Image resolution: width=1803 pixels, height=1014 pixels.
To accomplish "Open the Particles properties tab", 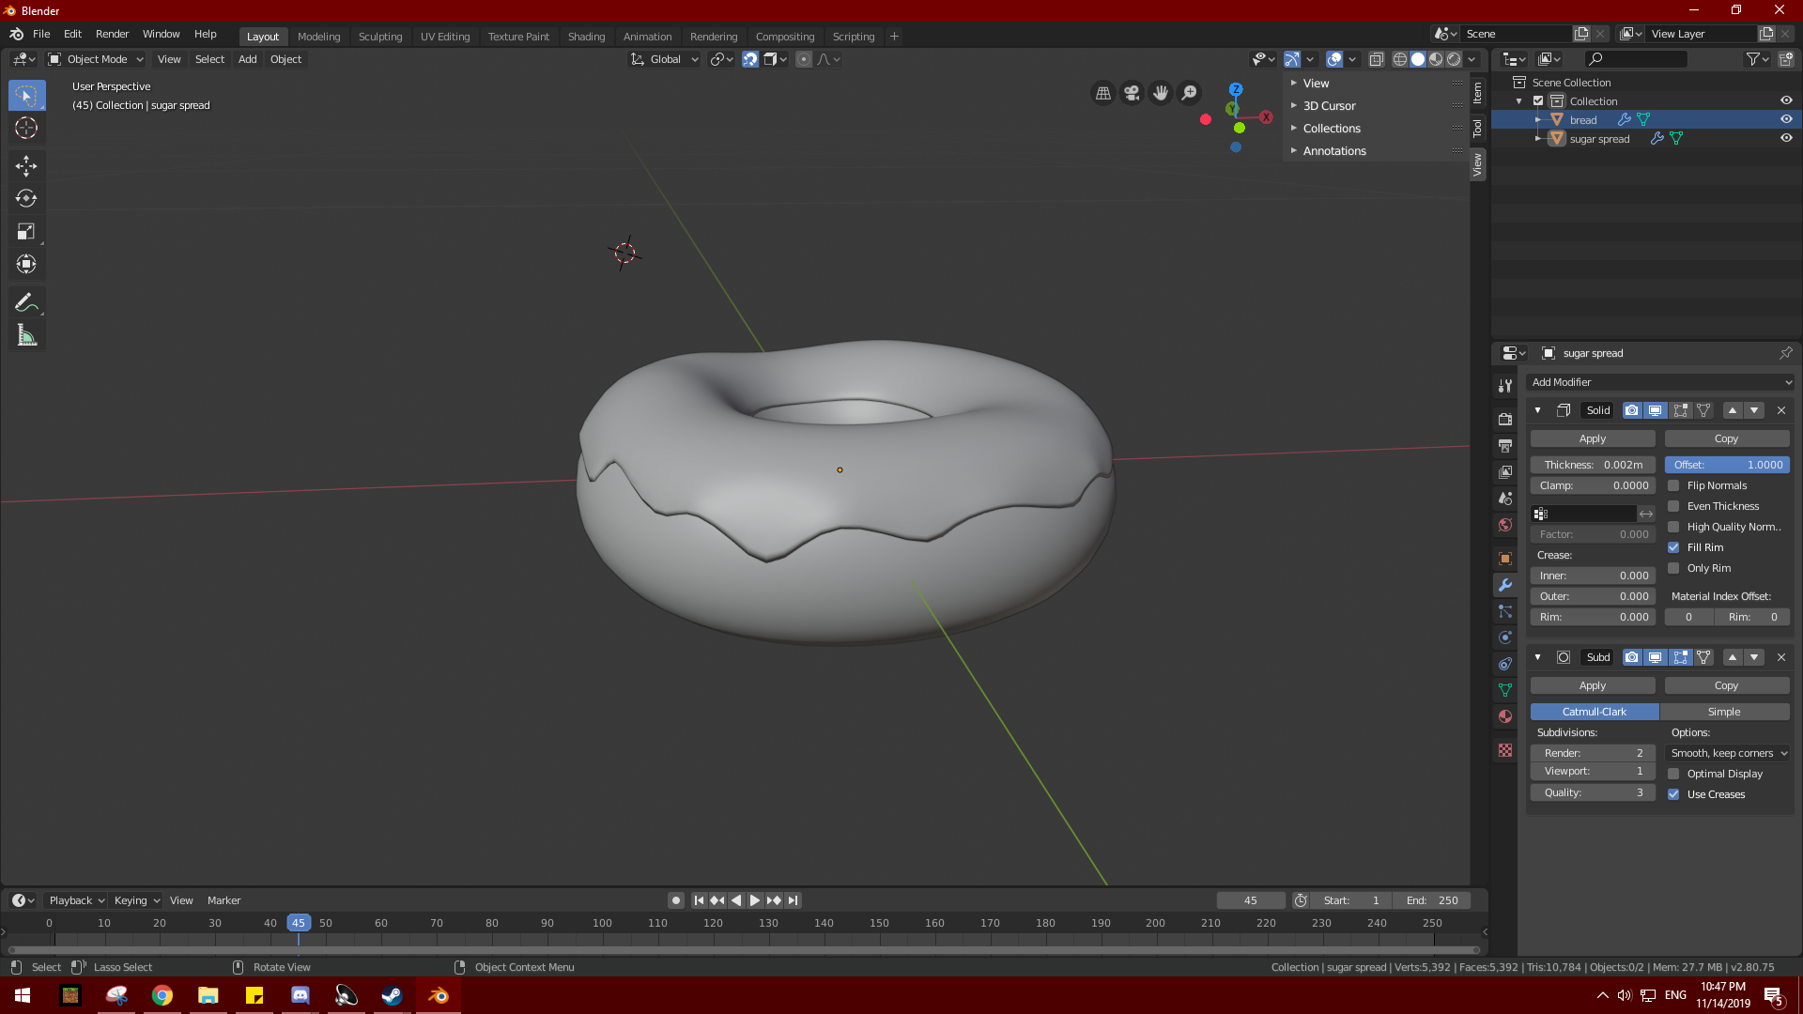I will pos(1505,611).
